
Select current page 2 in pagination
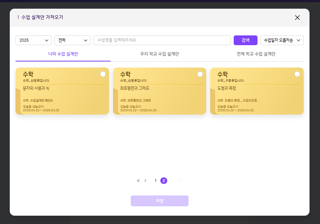[x=164, y=181]
